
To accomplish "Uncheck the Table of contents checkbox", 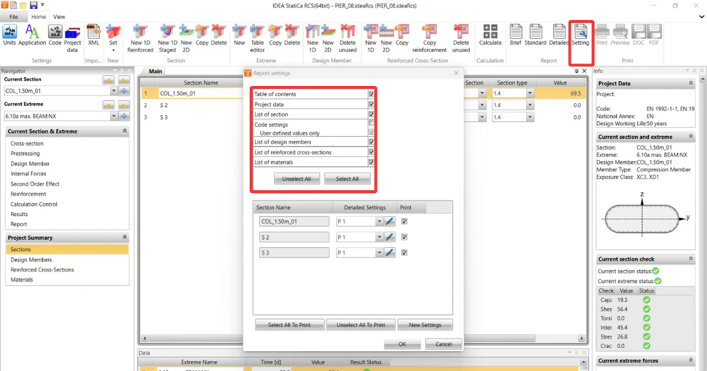I will (x=371, y=94).
